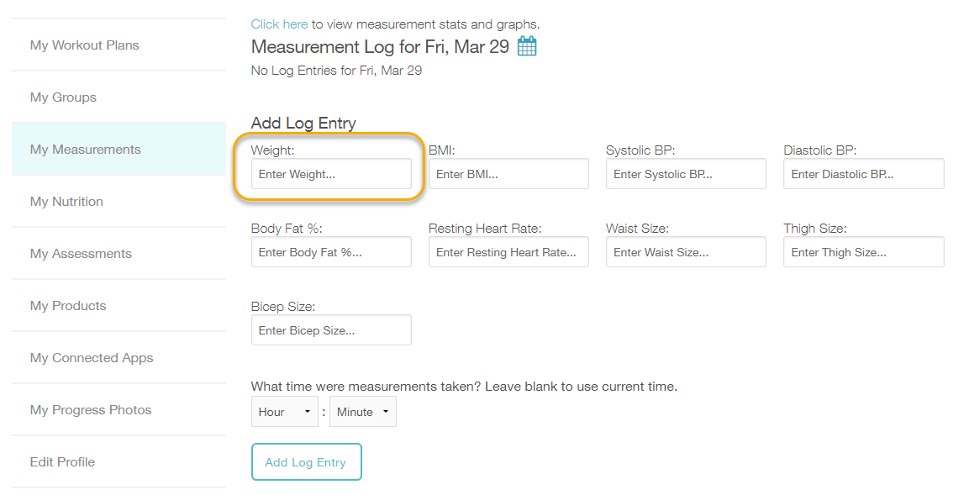The image size is (964, 495).
Task: Open My Progress Photos
Action: 91,410
